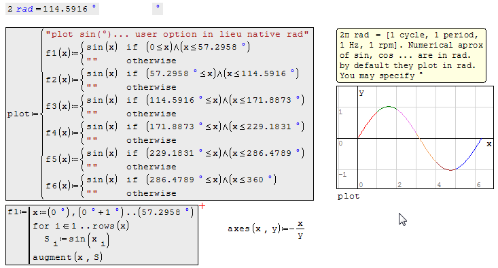Click the x range definition in f1 program
Viewport: 498px width, 268px height.
coord(113,212)
